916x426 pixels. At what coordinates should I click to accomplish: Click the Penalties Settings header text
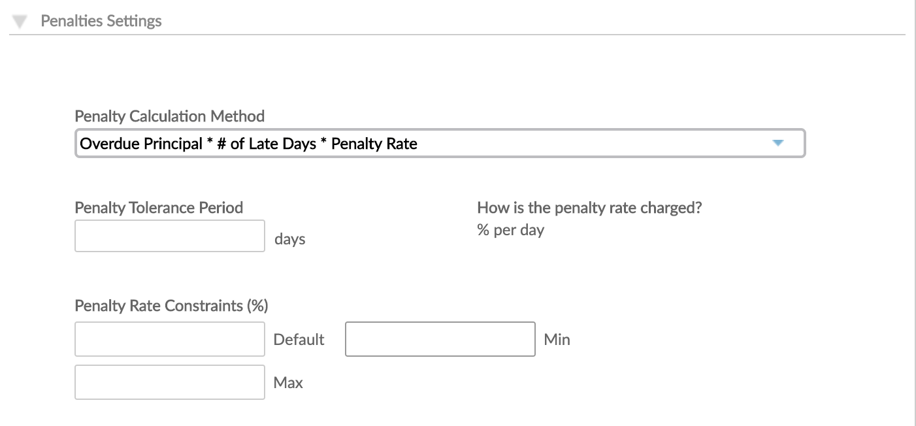pyautogui.click(x=101, y=20)
